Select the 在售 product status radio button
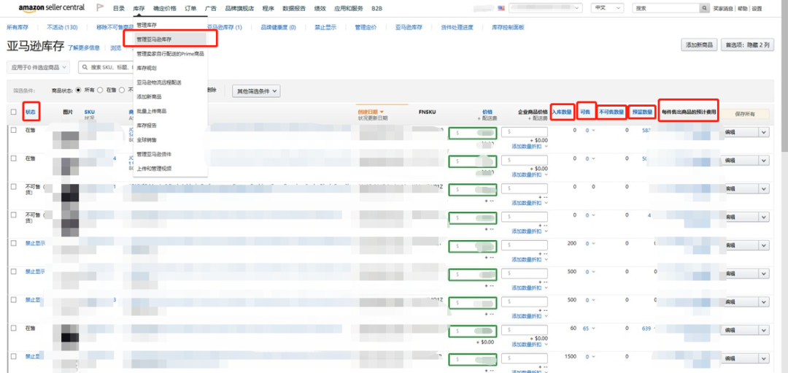 [x=99, y=91]
